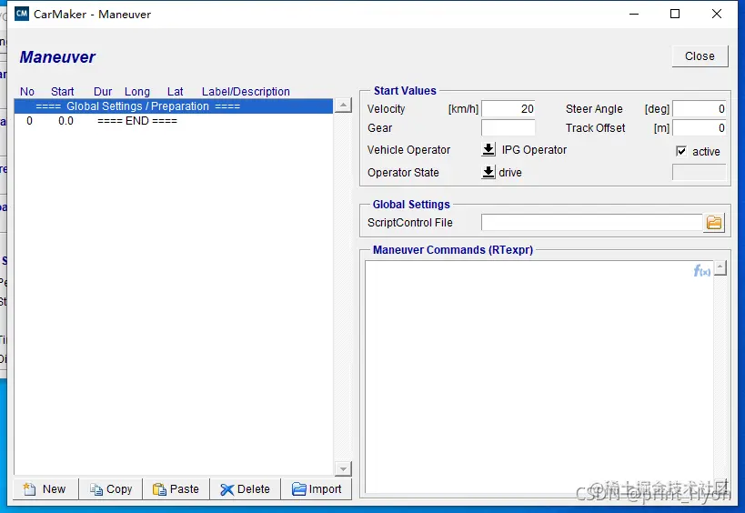This screenshot has width=745, height=513.
Task: Click the New maneuver button
Action: pyautogui.click(x=45, y=489)
